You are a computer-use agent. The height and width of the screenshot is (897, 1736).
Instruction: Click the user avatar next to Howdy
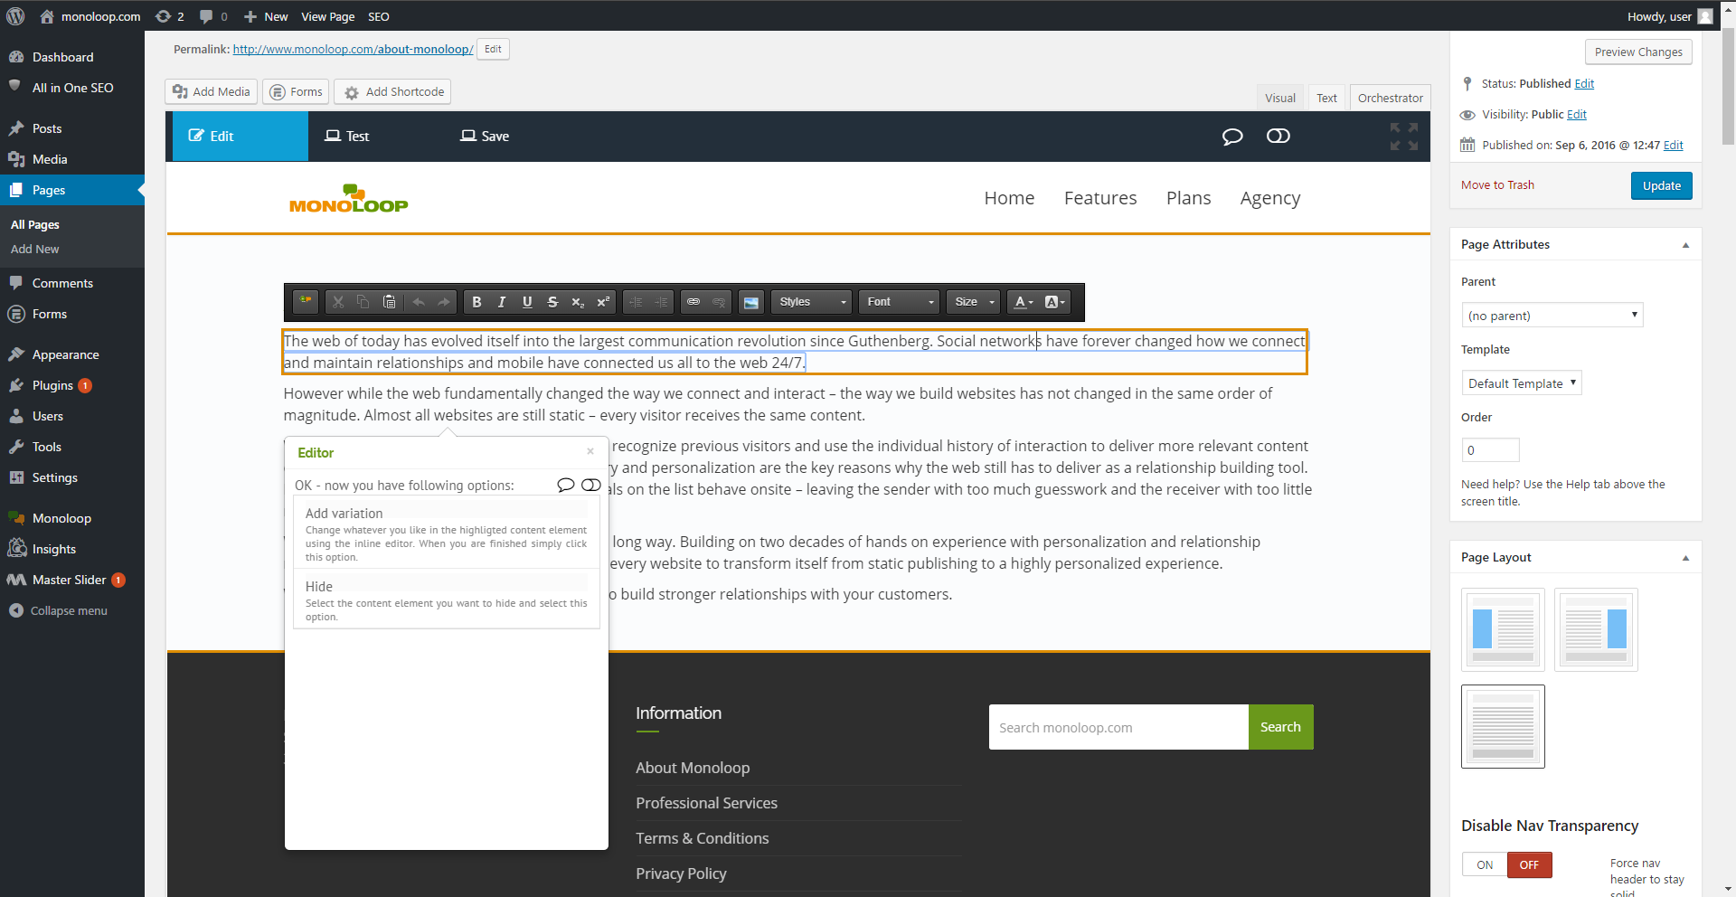pos(1705,16)
